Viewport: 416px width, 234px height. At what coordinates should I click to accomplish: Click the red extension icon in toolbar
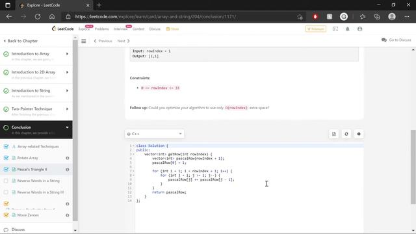click(x=315, y=16)
